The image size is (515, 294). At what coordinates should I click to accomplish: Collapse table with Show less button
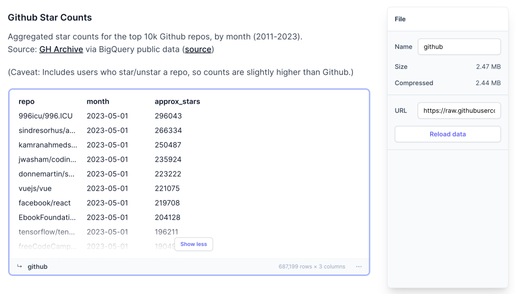pyautogui.click(x=194, y=244)
